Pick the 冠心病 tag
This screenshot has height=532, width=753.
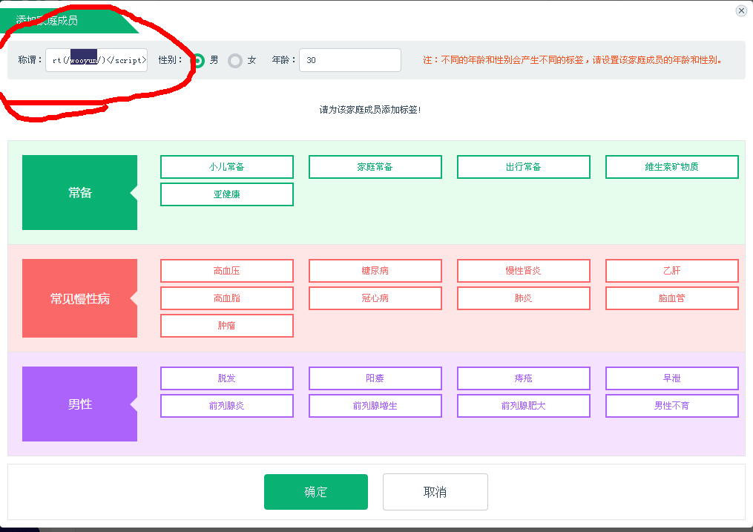pyautogui.click(x=375, y=298)
